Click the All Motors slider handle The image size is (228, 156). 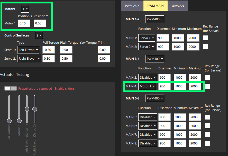[x=9, y=121]
